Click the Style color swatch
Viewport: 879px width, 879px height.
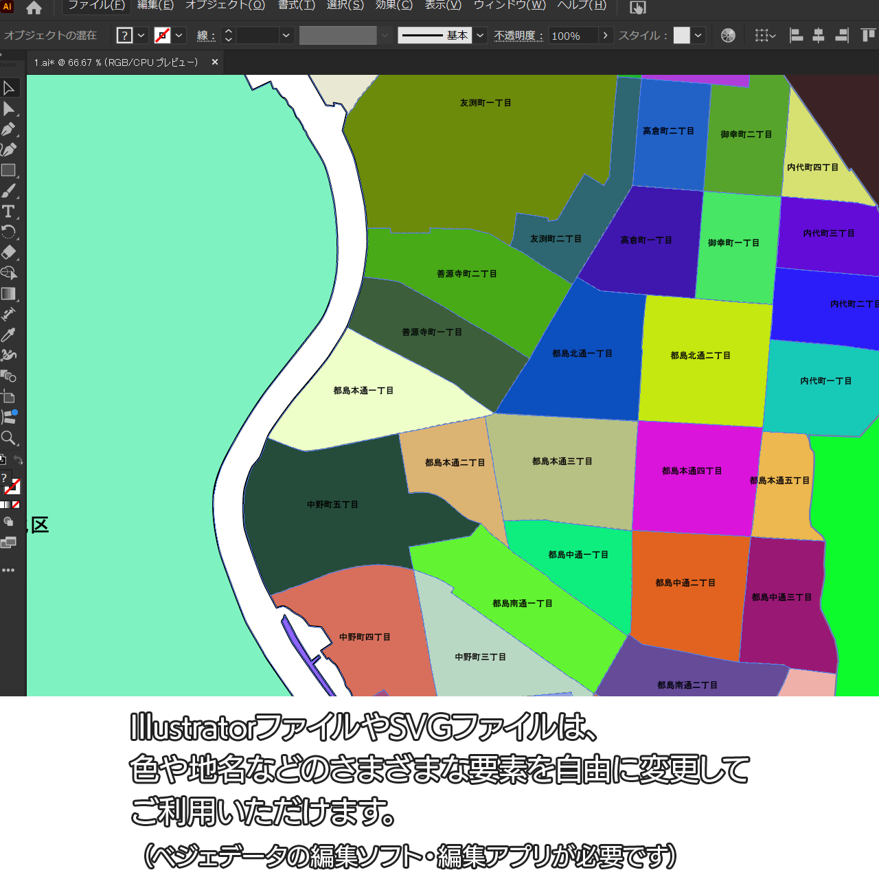(x=681, y=36)
